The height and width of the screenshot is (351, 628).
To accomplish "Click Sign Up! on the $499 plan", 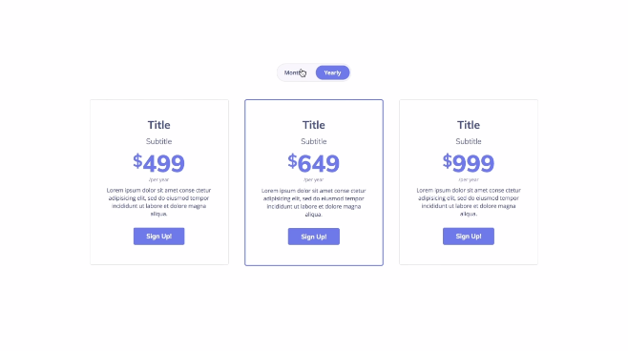I will [x=159, y=237].
